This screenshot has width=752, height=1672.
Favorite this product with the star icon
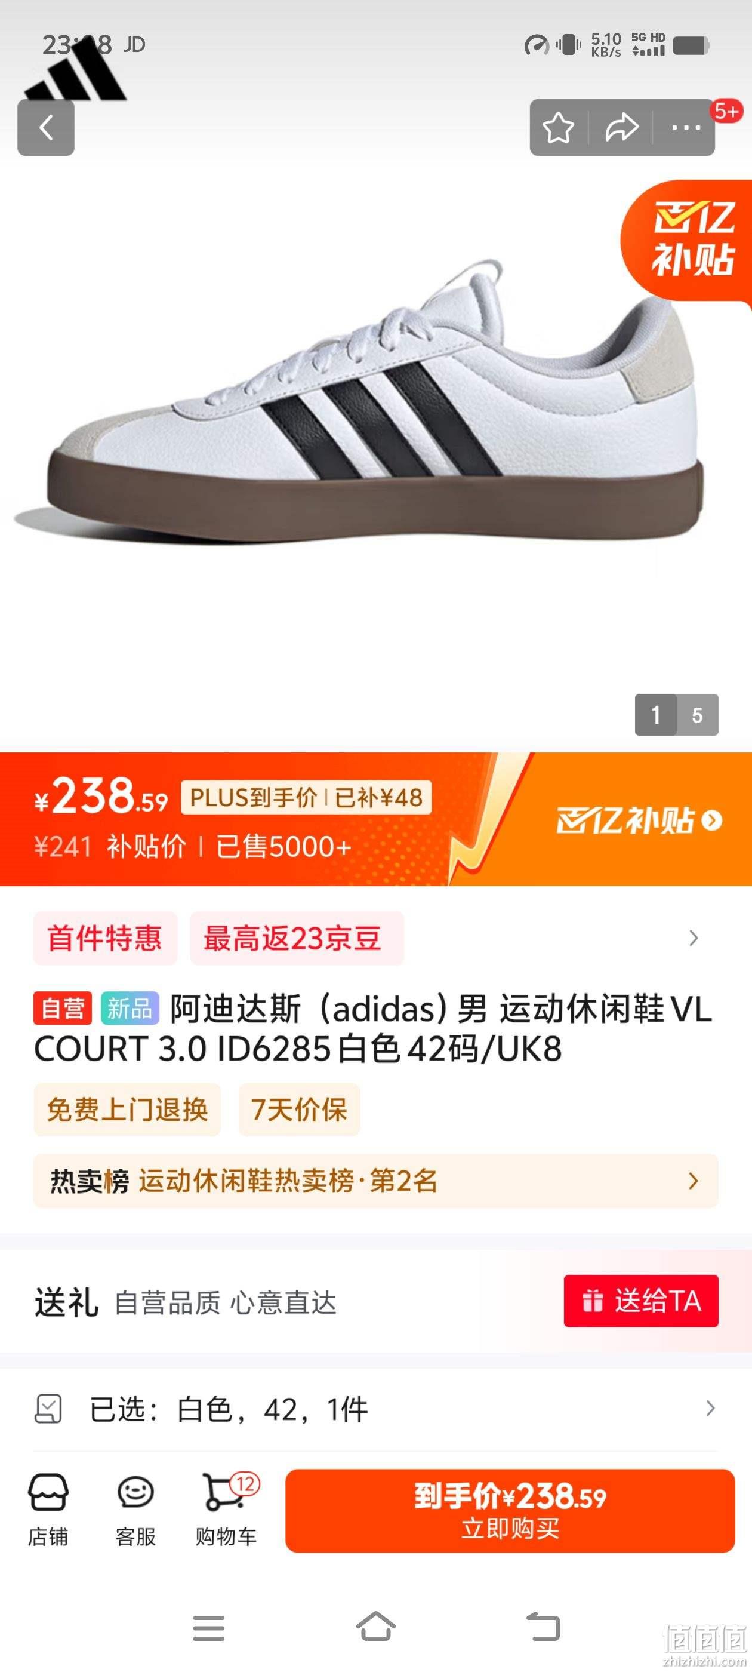[x=558, y=127]
